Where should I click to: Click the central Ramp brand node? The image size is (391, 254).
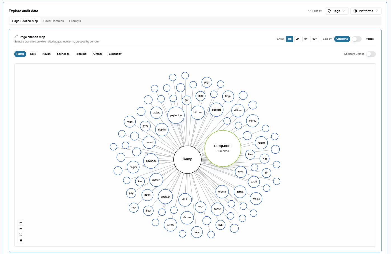(x=187, y=159)
